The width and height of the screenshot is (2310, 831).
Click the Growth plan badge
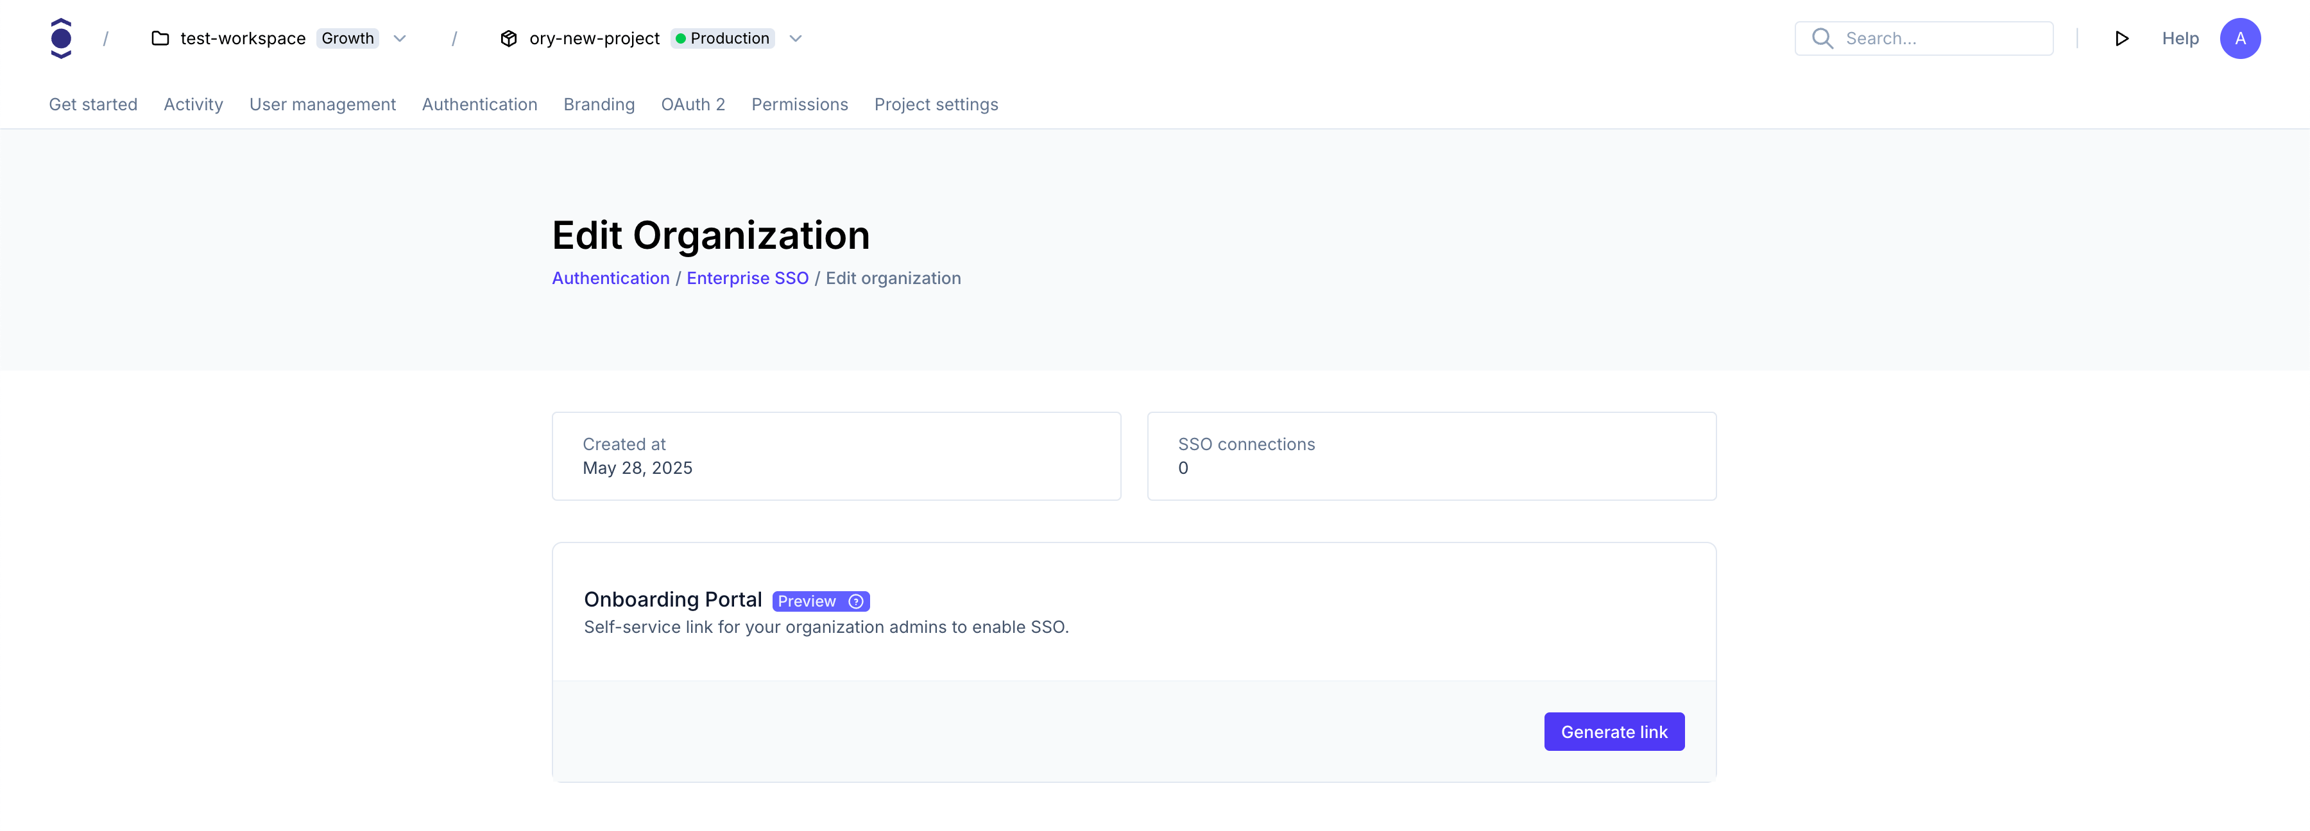(x=348, y=38)
